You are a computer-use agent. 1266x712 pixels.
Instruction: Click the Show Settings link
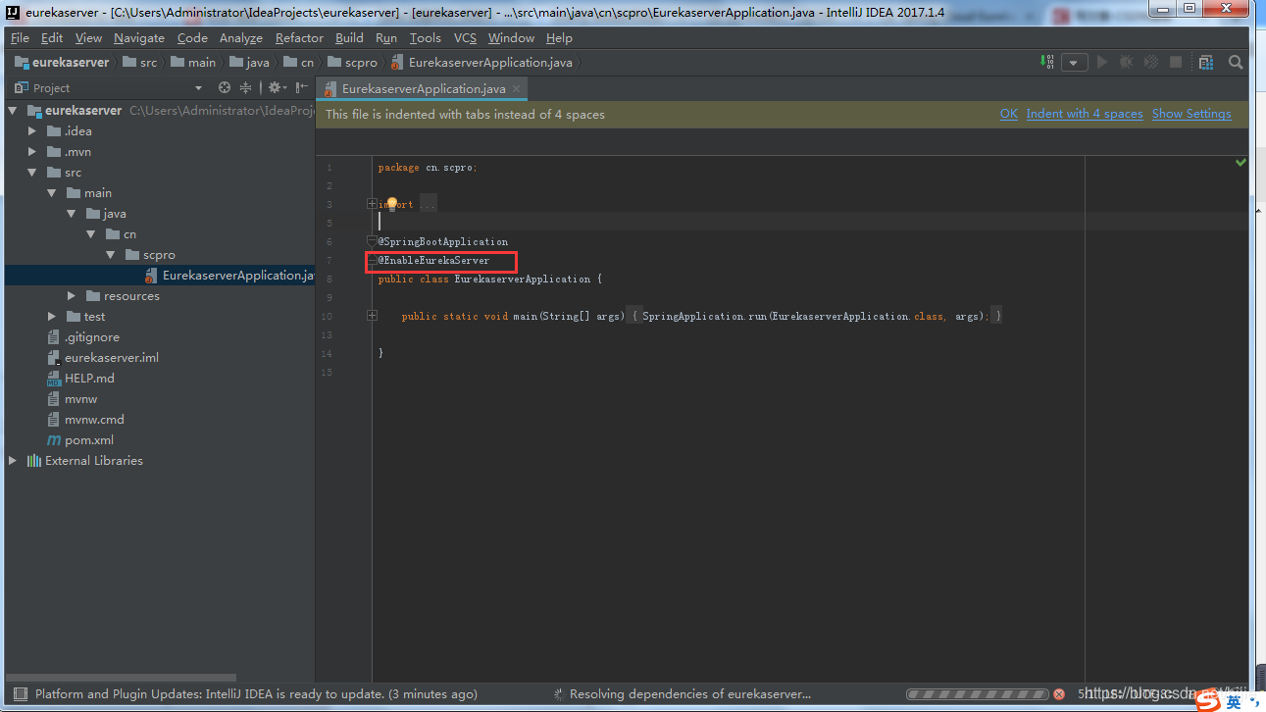click(x=1191, y=114)
